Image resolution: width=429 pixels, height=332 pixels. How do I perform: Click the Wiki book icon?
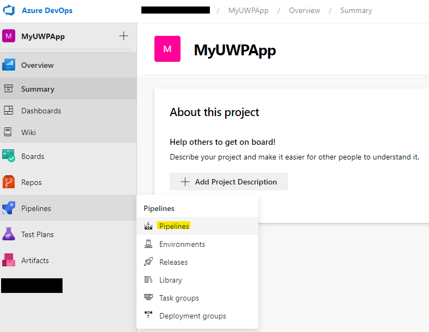[8, 132]
